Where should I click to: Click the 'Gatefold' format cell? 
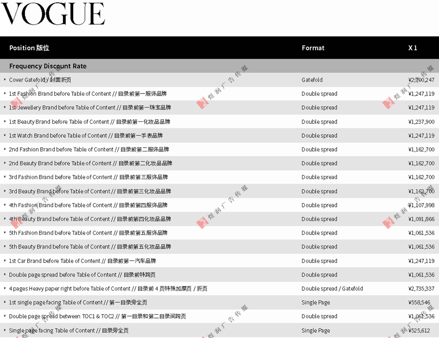tap(312, 80)
